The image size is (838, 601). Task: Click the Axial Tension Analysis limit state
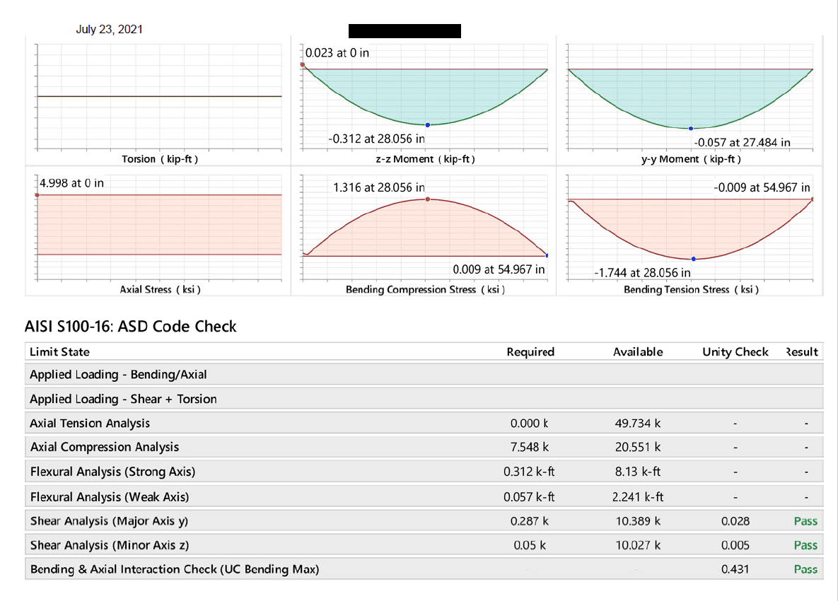(x=90, y=423)
